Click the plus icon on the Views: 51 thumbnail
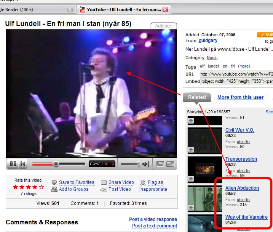 pos(191,121)
